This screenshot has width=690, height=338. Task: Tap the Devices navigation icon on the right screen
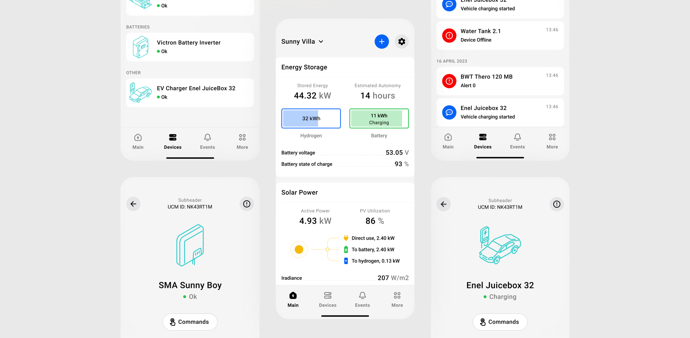(482, 140)
